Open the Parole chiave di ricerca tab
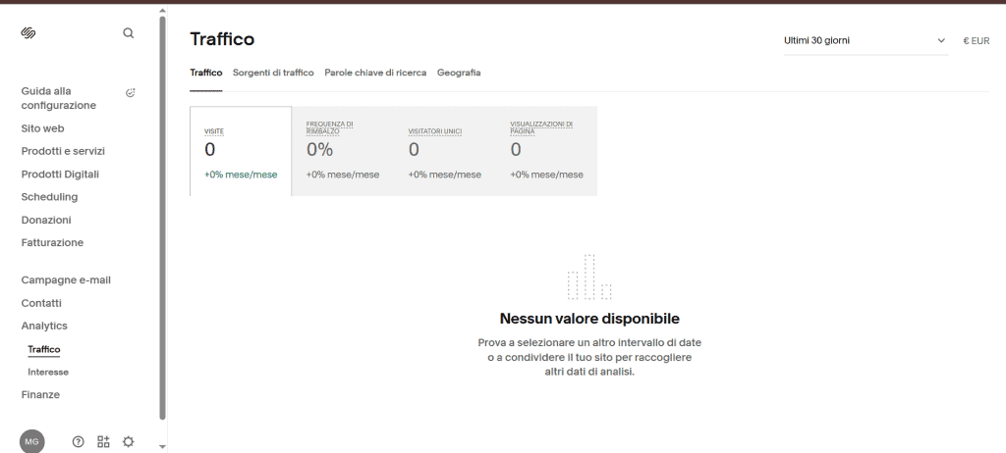Image resolution: width=1006 pixels, height=453 pixels. tap(375, 73)
